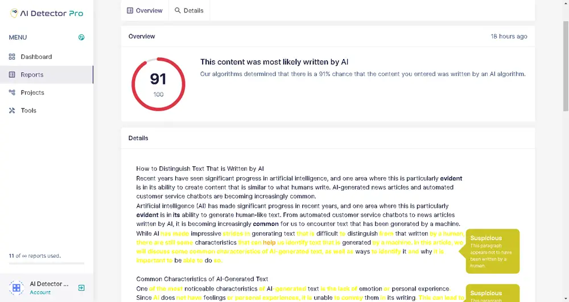
Task: Click the logout icon beside Account
Action: (81, 288)
